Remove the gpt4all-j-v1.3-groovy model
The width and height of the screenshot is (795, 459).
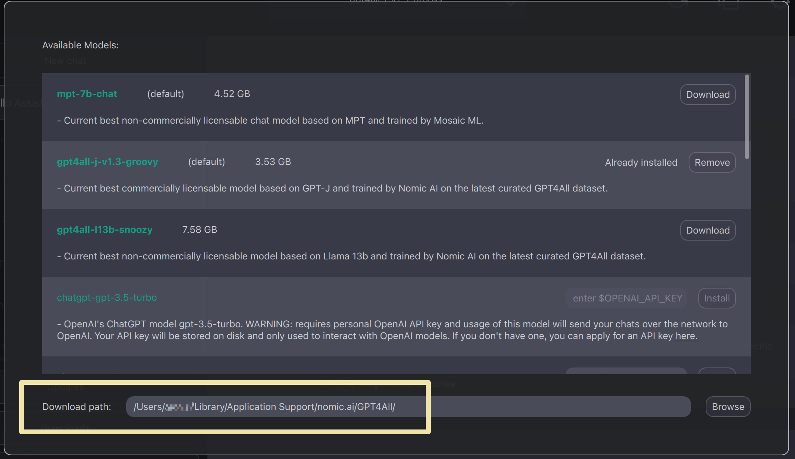click(712, 162)
